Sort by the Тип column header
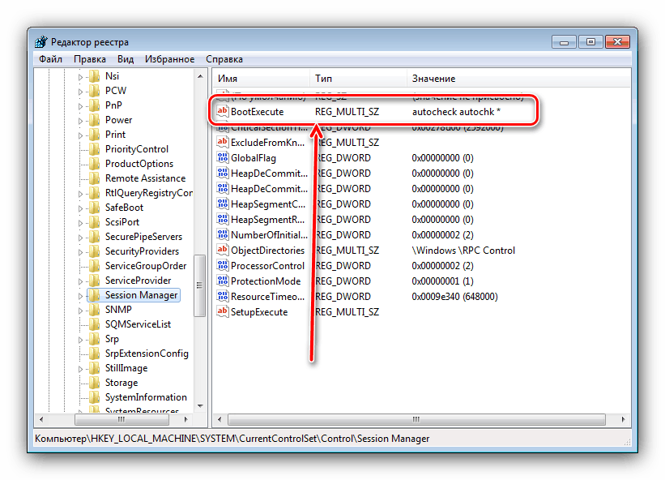The height and width of the screenshot is (480, 665). (x=358, y=79)
